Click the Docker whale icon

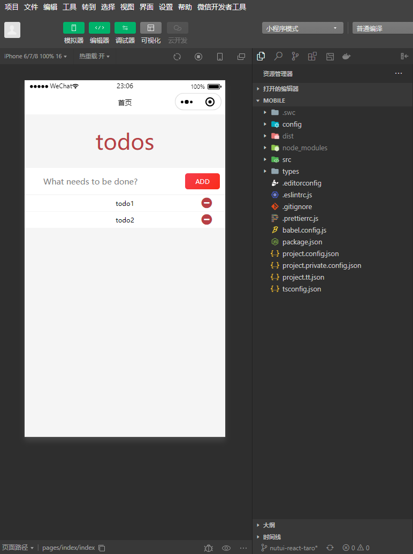tap(347, 56)
